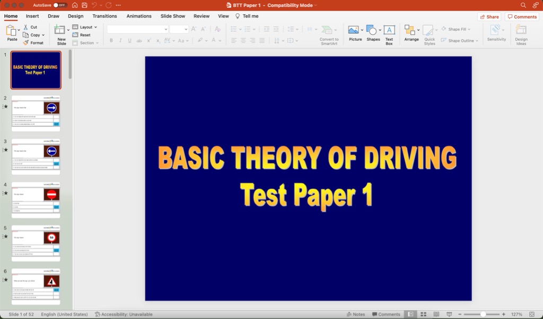
Task: Open the Slide Show ribbon tab
Action: (x=172, y=16)
